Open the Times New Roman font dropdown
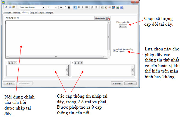 click(x=44, y=7)
